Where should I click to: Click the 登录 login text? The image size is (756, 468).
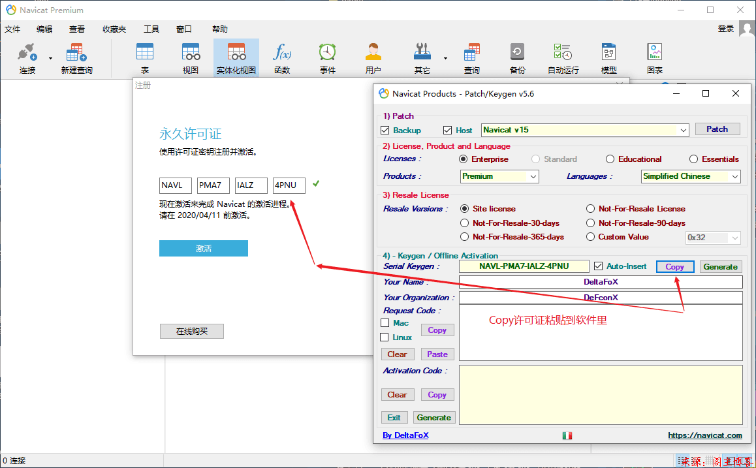pyautogui.click(x=725, y=29)
